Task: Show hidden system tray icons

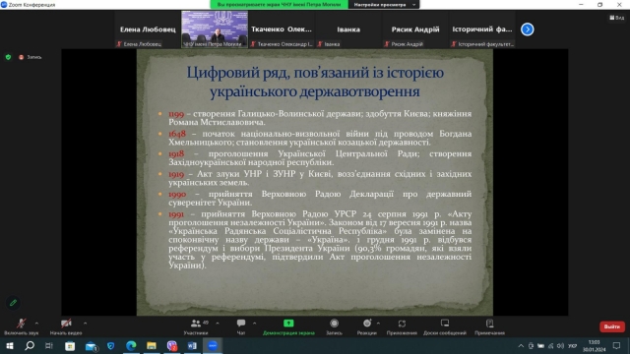Action: click(x=521, y=345)
